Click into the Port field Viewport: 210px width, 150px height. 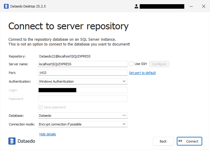(83, 73)
